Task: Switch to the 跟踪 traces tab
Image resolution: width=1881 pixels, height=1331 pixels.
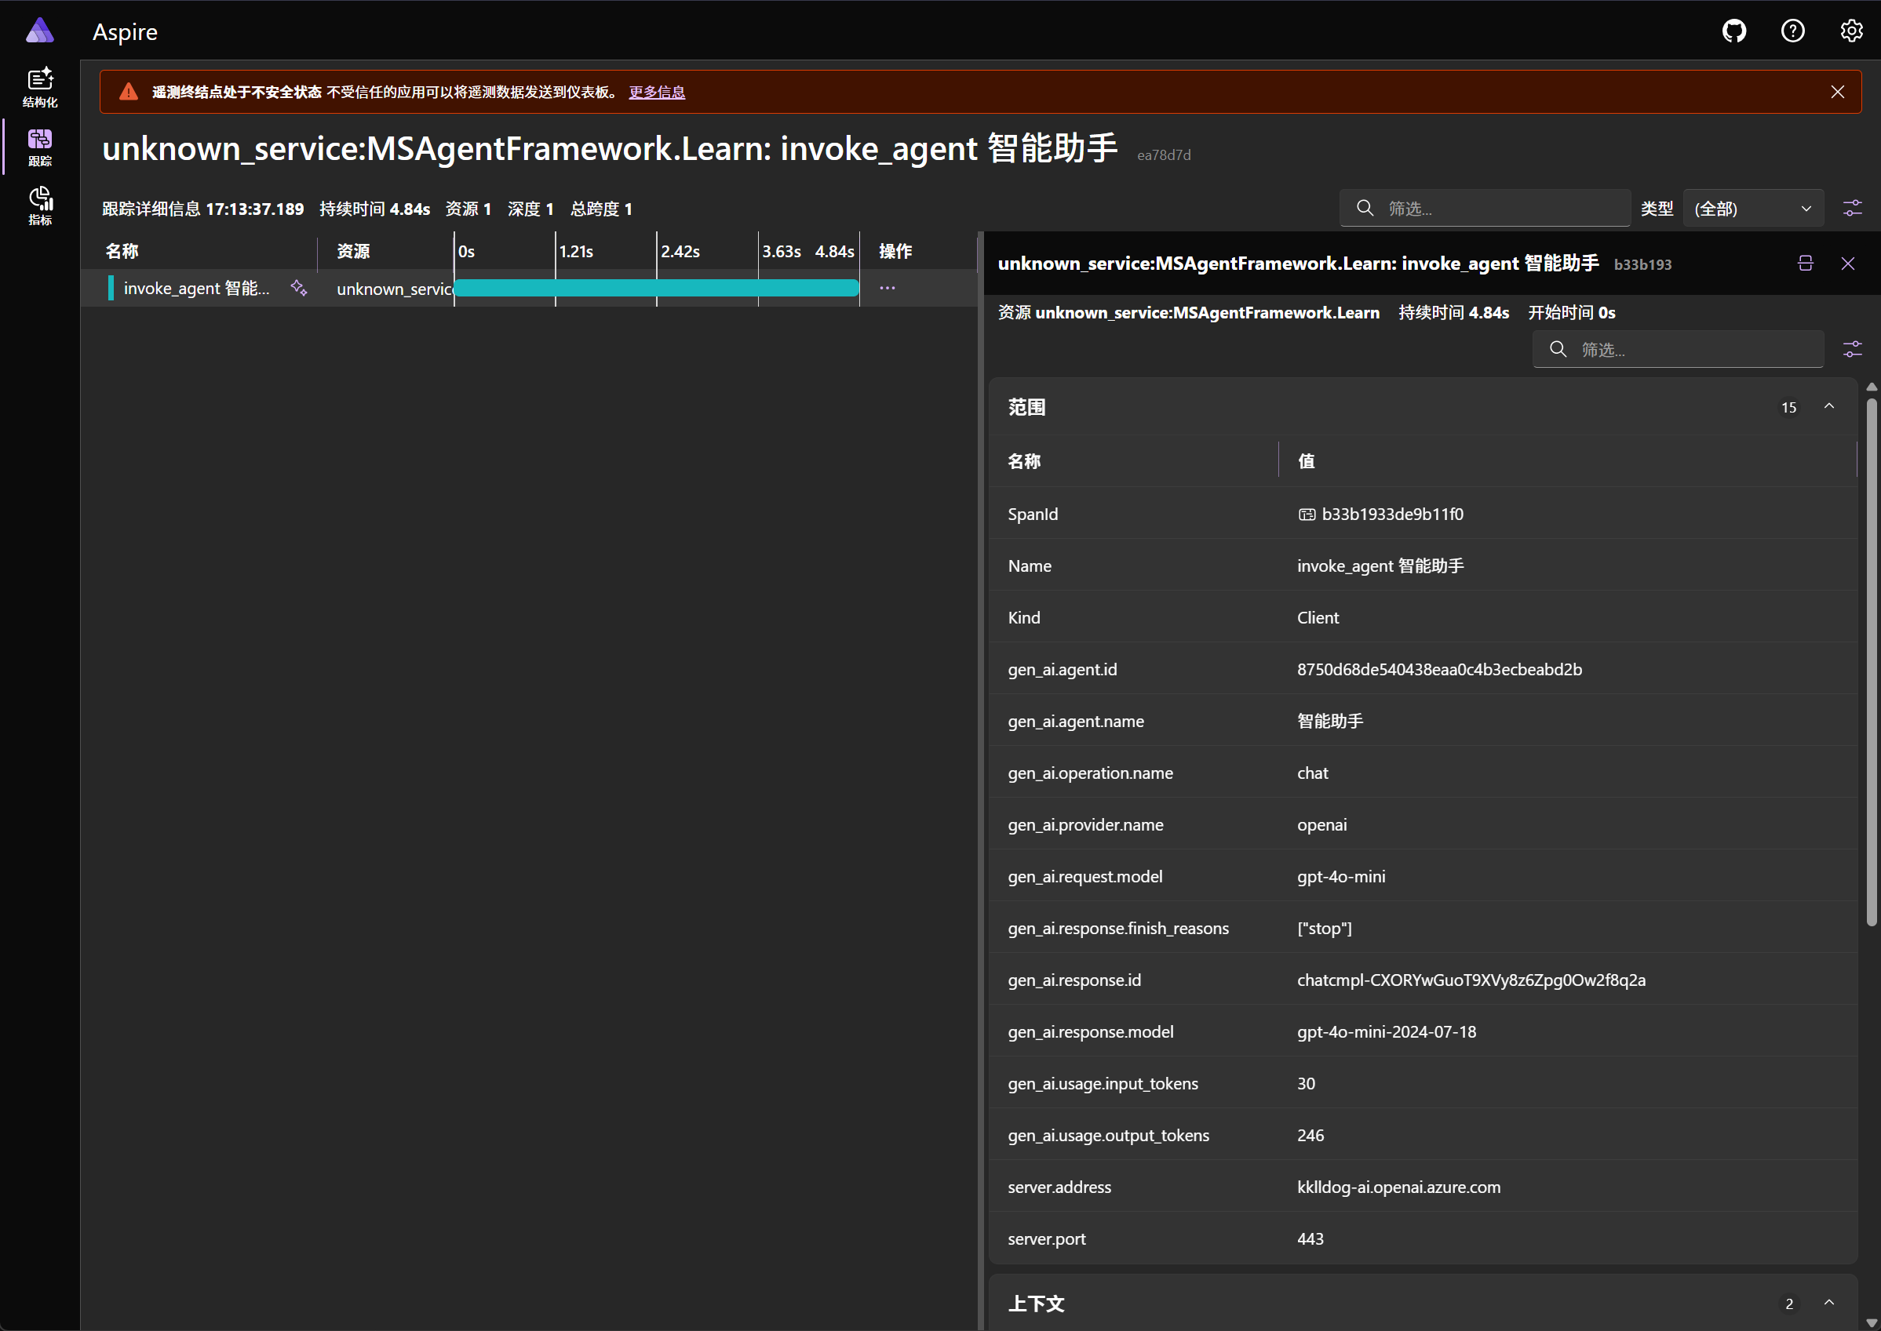Action: tap(39, 146)
